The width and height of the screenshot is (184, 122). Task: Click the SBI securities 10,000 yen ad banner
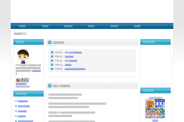point(155,109)
